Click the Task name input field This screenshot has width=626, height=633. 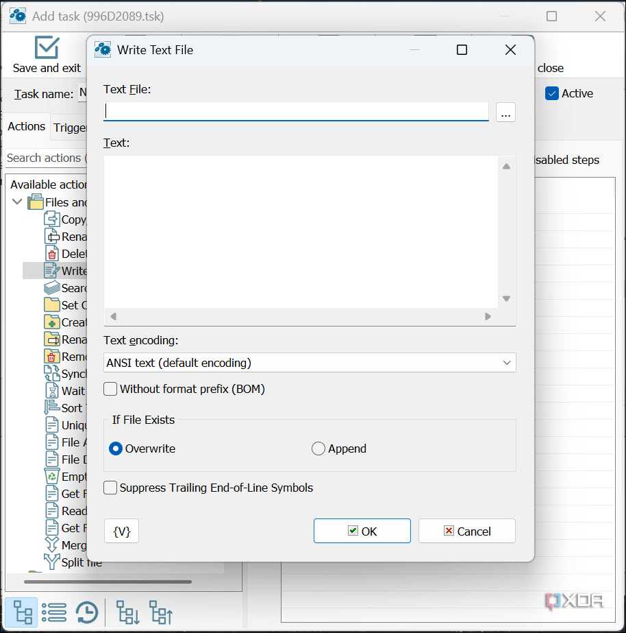tap(82, 93)
